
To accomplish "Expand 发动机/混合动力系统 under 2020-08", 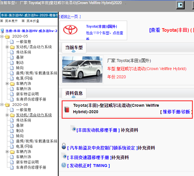I will coord(7,115).
